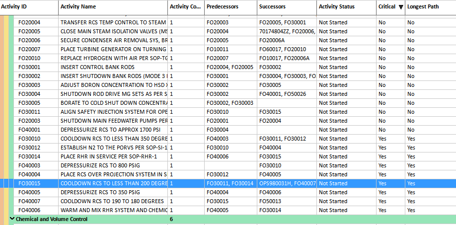
Task: Select activity ID FO30002
Action: coord(29,76)
